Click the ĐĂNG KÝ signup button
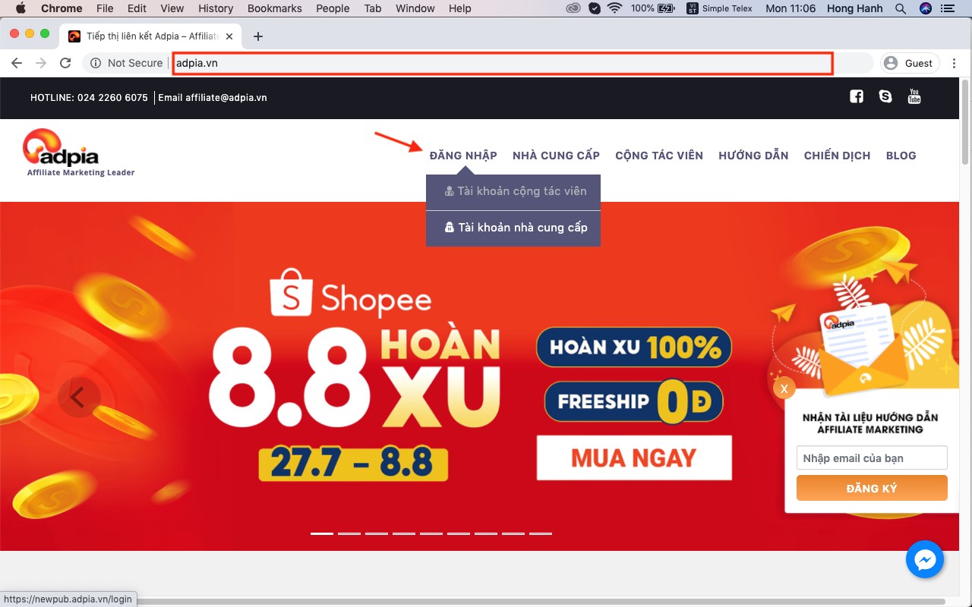The image size is (972, 607). coord(872,488)
